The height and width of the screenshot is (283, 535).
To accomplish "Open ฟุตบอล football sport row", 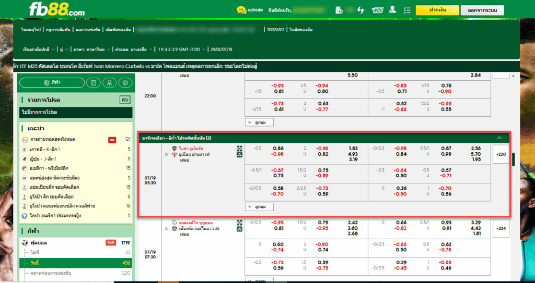I will pyautogui.click(x=76, y=243).
